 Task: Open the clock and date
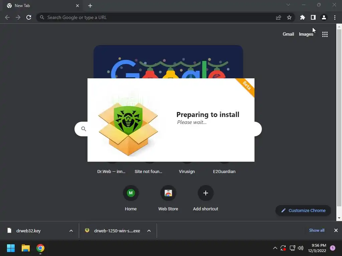[317, 248]
